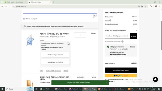Click the page vertical scrollbar
The height and width of the screenshot is (91, 162).
pyautogui.click(x=161, y=35)
